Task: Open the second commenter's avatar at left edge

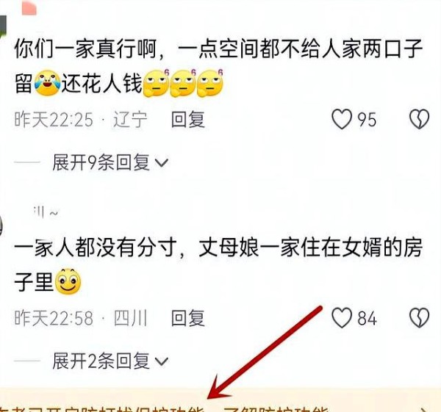Action: click(x=1, y=226)
